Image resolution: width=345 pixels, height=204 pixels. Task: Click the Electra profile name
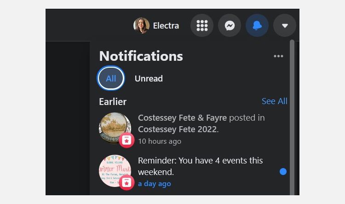coord(166,26)
